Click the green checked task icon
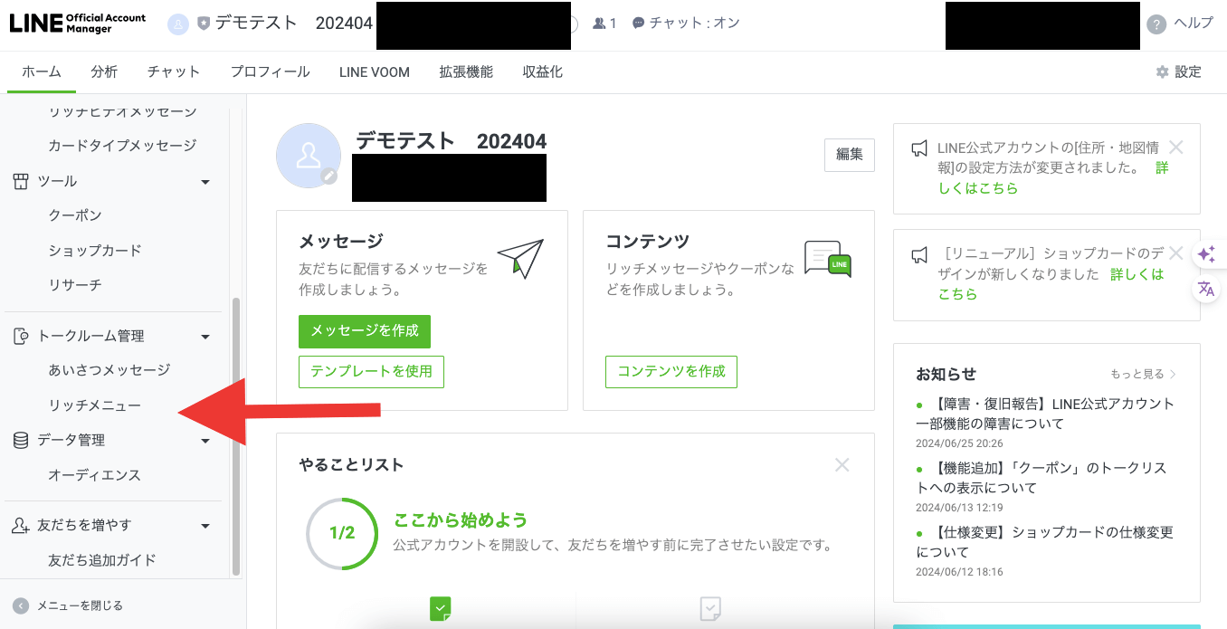The height and width of the screenshot is (629, 1227). 441,608
